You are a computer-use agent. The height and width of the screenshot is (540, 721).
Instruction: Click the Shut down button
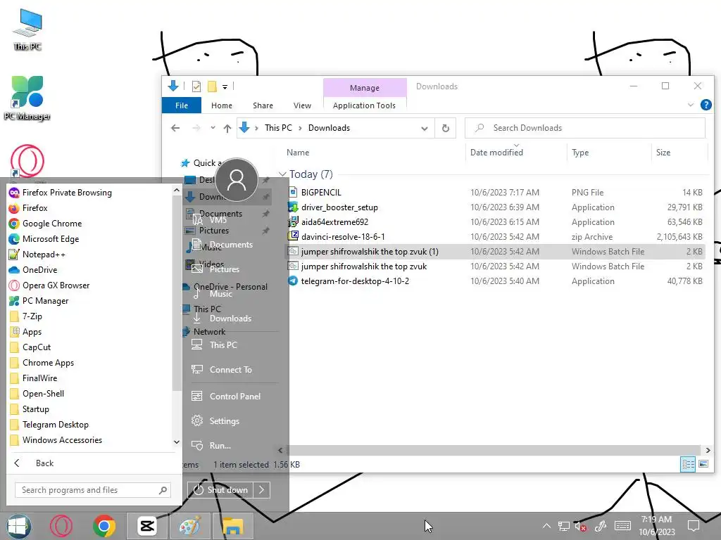220,490
